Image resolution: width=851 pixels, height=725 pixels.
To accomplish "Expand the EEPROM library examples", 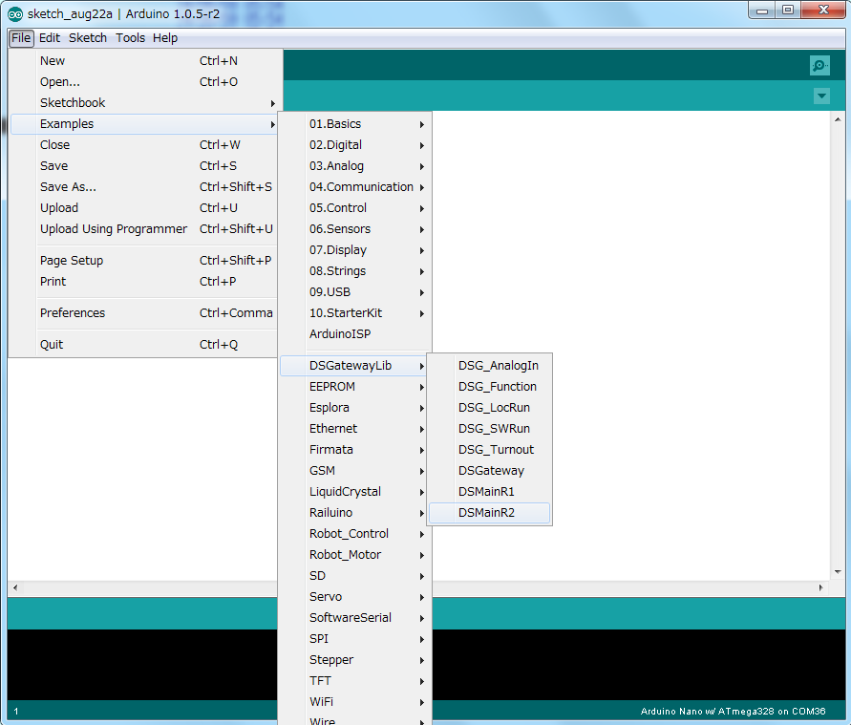I will point(355,387).
